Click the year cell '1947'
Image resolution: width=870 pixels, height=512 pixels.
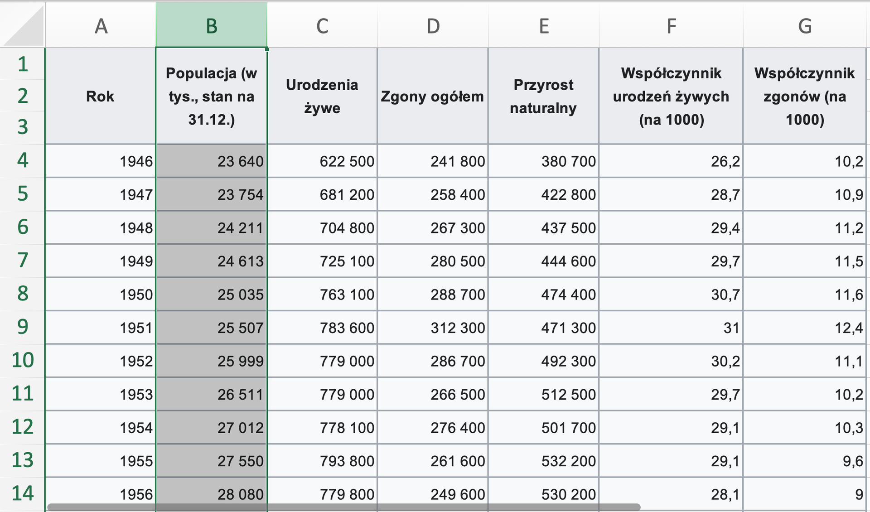click(101, 194)
